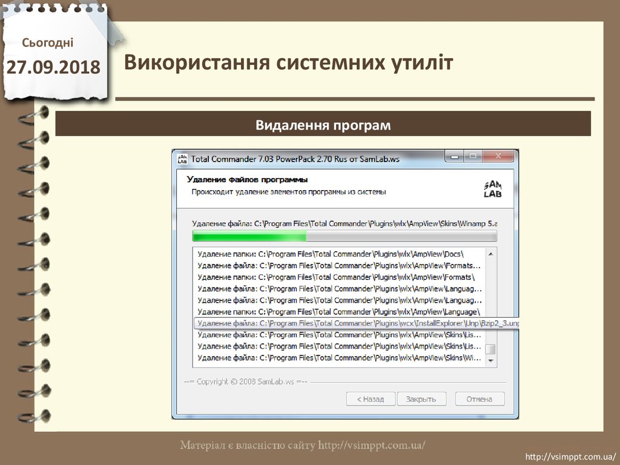Minimize the Total Commander uninstaller window
The width and height of the screenshot is (620, 465).
(x=455, y=156)
